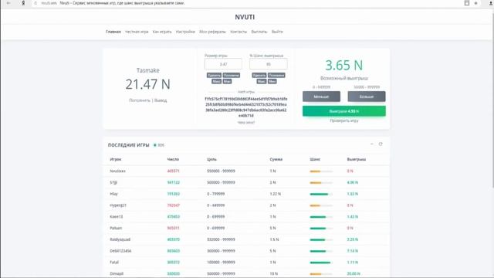
Task: Collapse the Последние игры panel with minus icon
Action: tap(372, 144)
